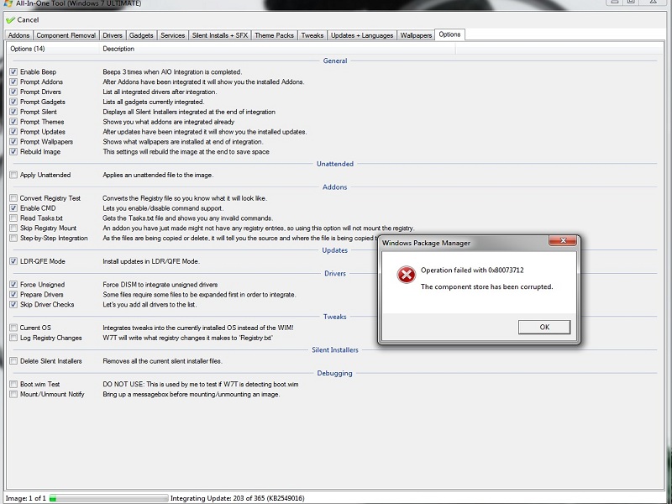
Task: Select the Options tab
Action: point(449,34)
